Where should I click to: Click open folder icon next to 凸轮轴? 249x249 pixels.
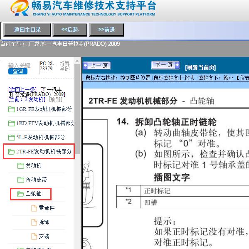click(x=21, y=194)
